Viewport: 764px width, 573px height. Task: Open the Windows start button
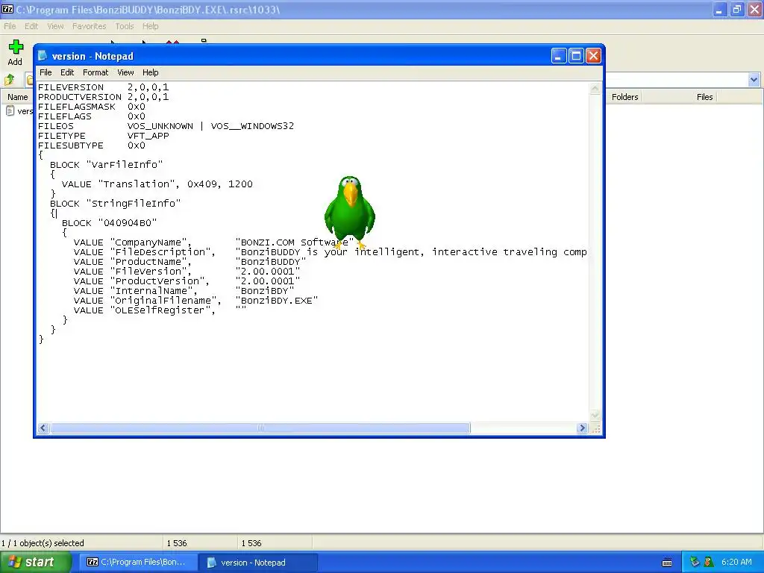[36, 562]
